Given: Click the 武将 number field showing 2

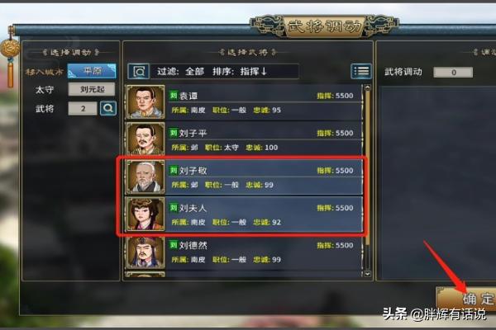Looking at the screenshot, I should pos(83,109).
